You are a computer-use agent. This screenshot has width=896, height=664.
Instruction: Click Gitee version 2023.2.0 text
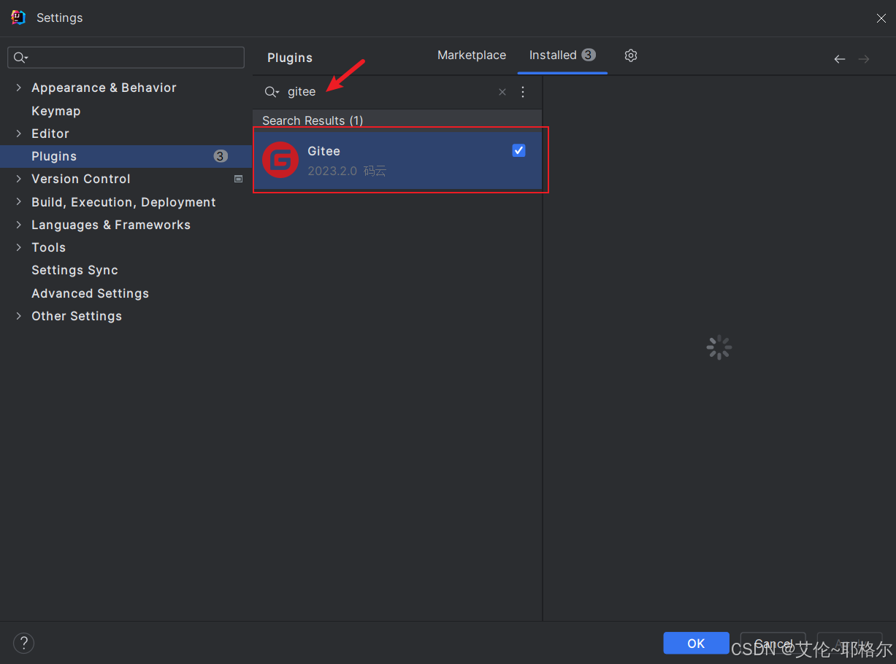[x=332, y=171]
